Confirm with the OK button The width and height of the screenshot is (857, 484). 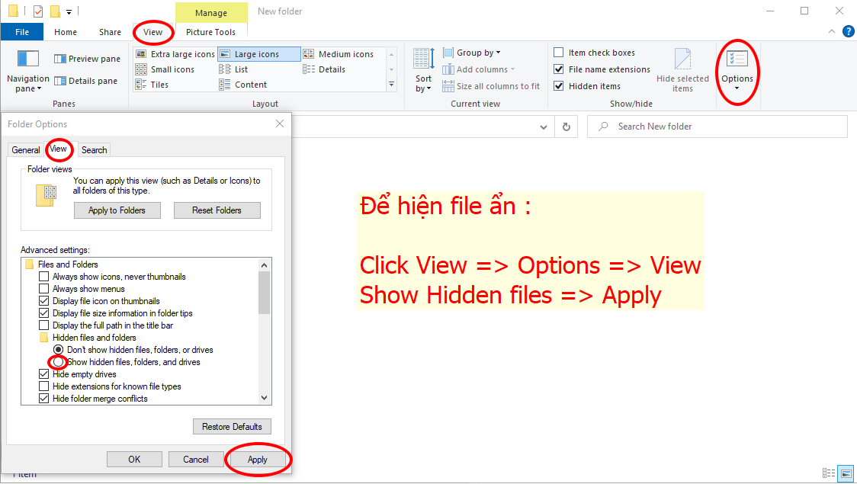click(134, 460)
